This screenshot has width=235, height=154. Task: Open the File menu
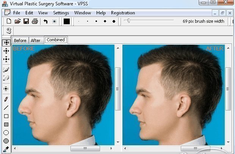click(17, 12)
